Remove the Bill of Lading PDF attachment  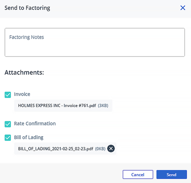click(111, 149)
